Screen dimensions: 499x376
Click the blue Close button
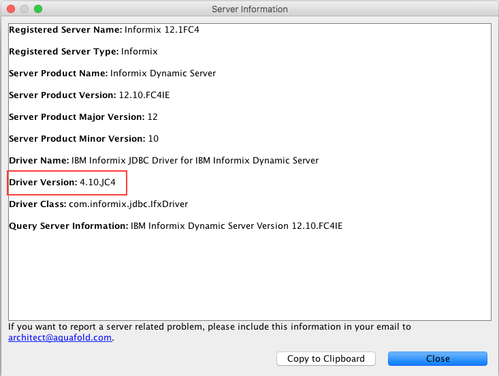[x=438, y=358]
